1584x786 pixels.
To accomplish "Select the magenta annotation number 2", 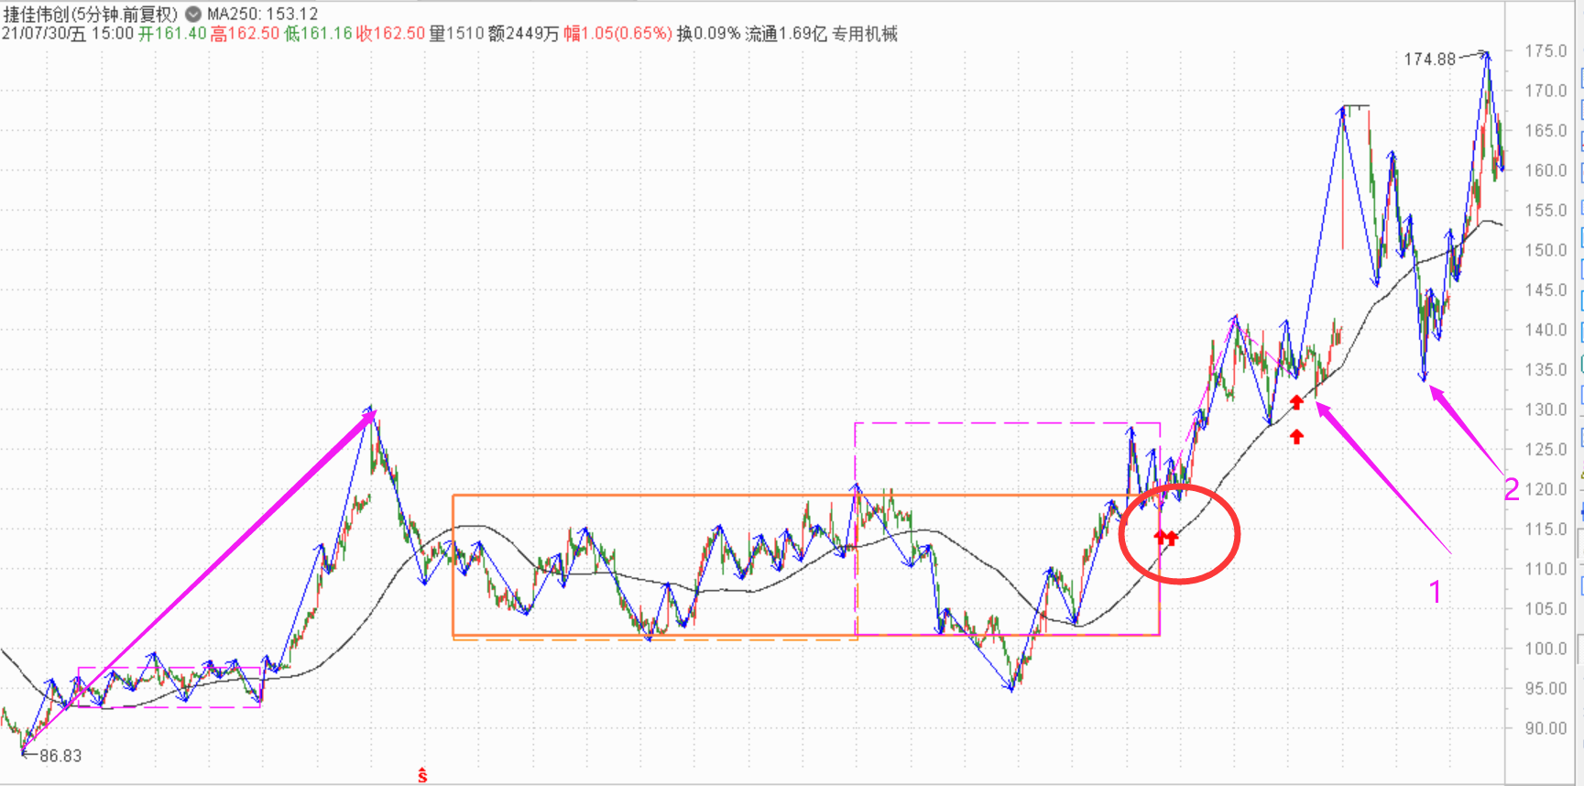I will click(1512, 490).
